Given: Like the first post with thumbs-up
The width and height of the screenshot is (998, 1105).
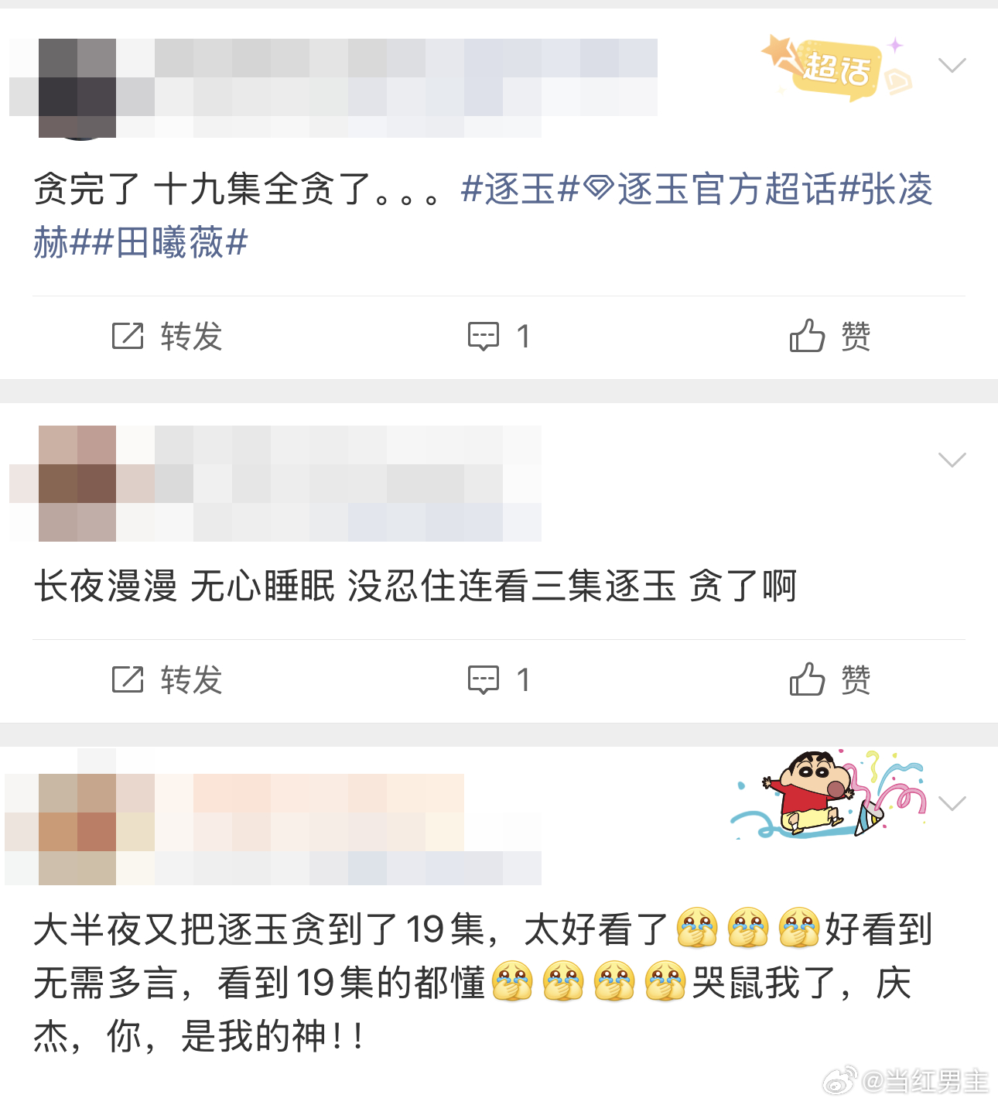Looking at the screenshot, I should 829,337.
